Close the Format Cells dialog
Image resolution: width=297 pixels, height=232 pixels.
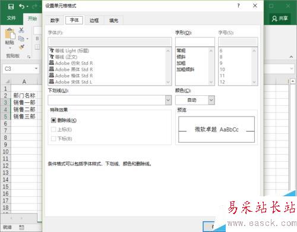[255, 6]
